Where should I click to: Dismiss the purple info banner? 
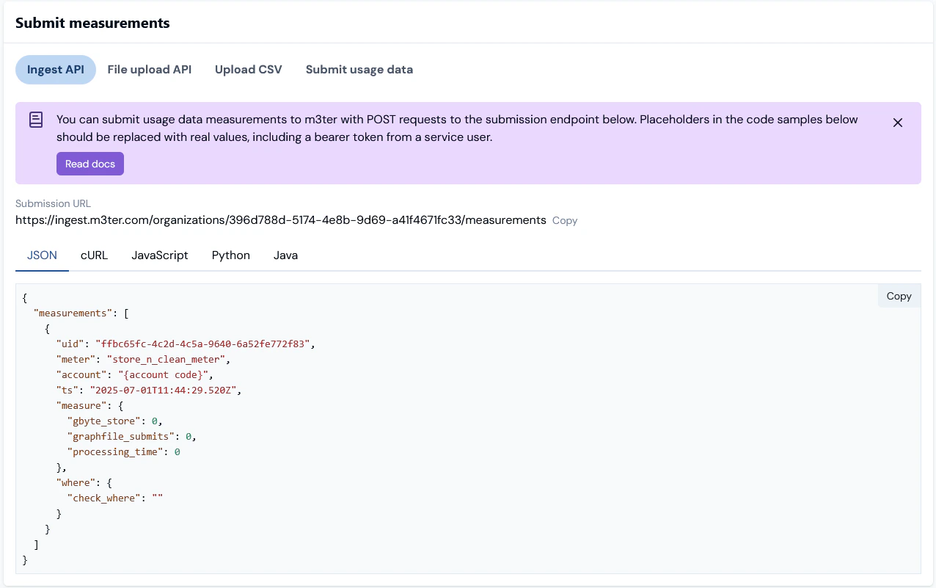click(x=898, y=123)
